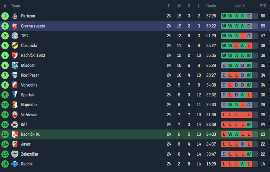This screenshot has height=172, width=270.
Task: Select position 16 rank badge for Radnik
Action: (x=5, y=164)
